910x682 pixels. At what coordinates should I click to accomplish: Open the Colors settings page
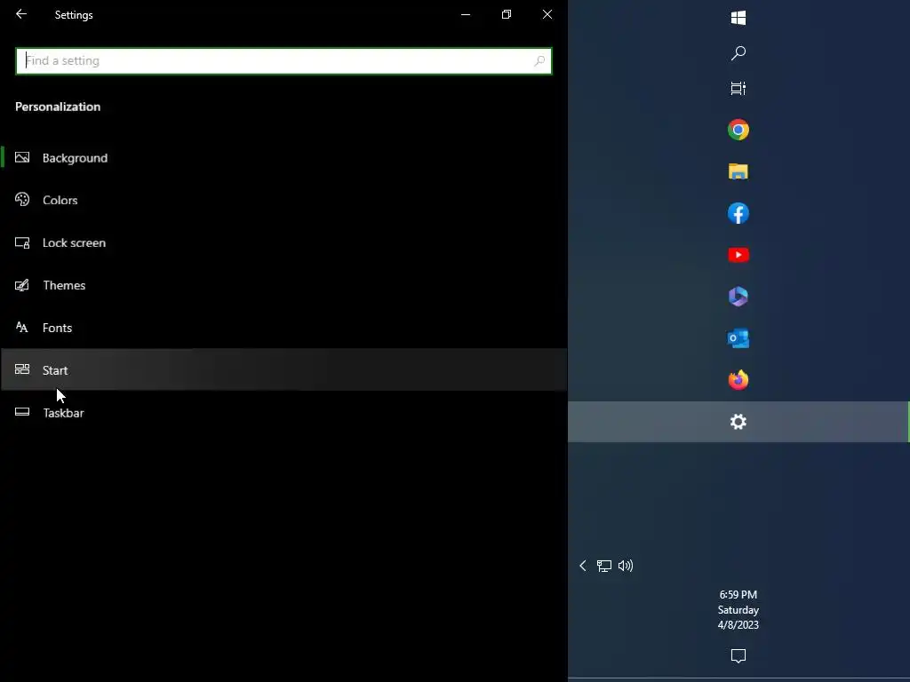point(283,200)
